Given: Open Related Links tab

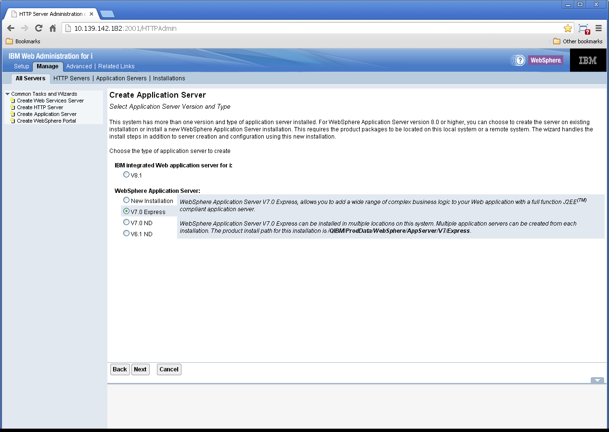Looking at the screenshot, I should point(117,66).
